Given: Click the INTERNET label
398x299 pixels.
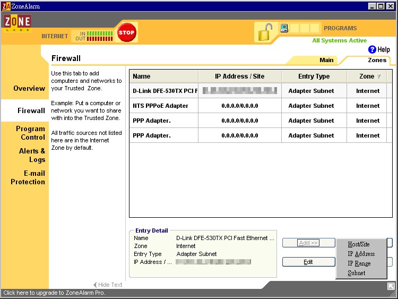Looking at the screenshot, I should (x=55, y=36).
